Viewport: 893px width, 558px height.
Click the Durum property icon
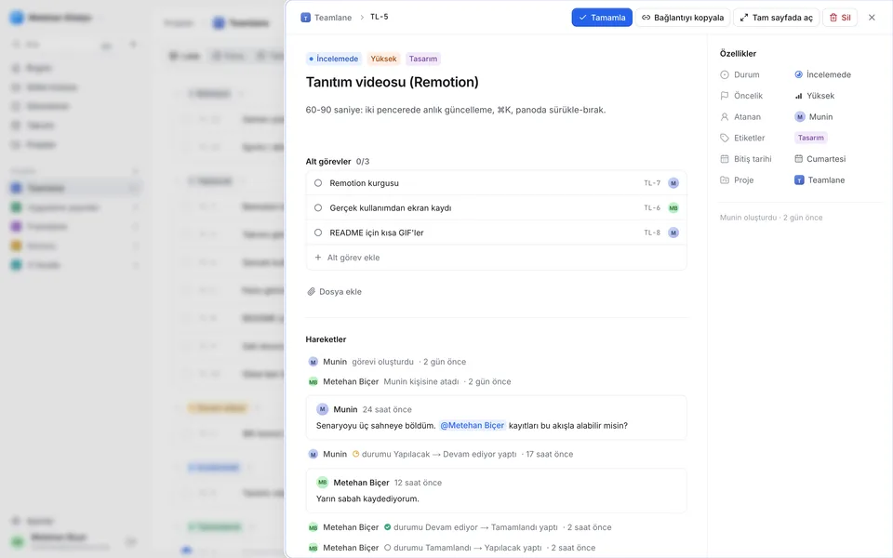(x=725, y=74)
